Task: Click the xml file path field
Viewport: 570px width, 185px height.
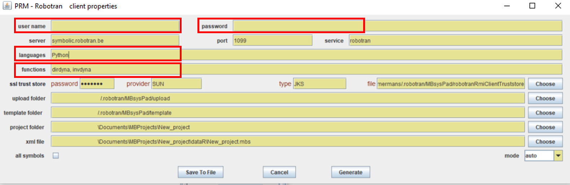Action: 288,141
